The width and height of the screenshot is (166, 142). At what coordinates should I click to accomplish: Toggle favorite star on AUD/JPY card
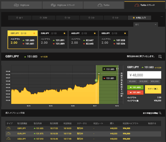click(95, 33)
